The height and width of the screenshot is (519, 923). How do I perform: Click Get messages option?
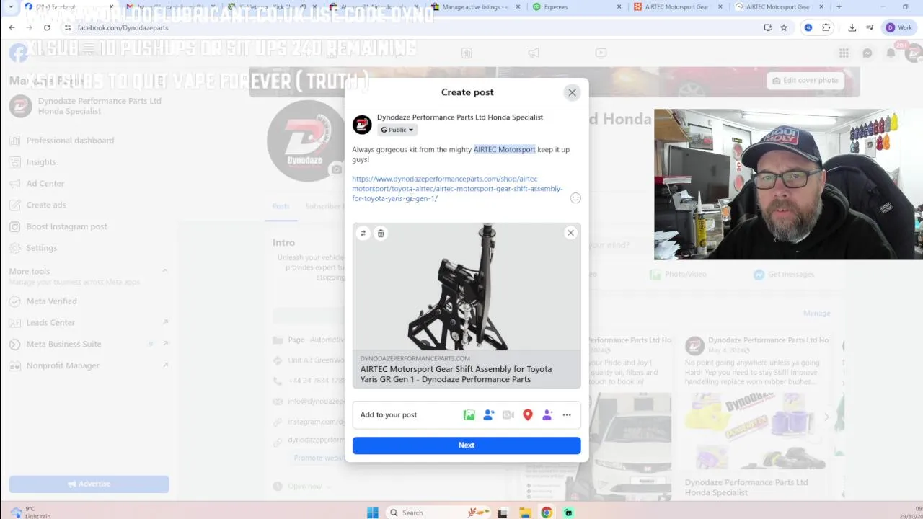(x=783, y=275)
